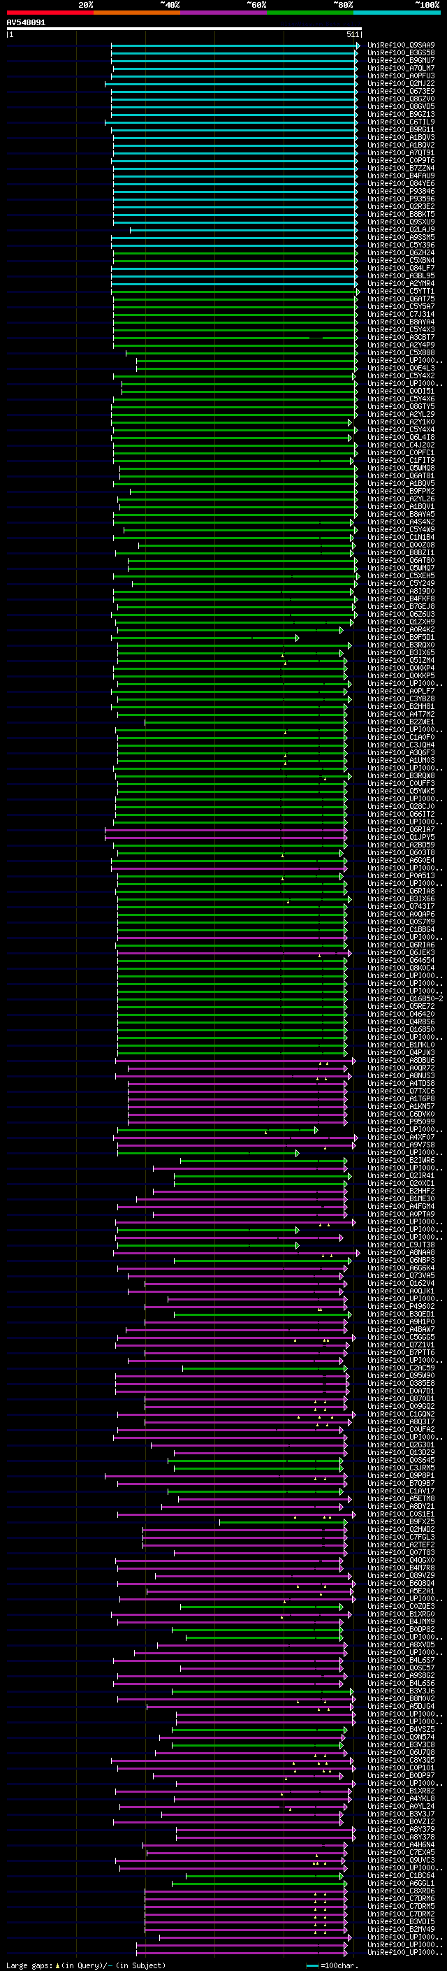This screenshot has width=447, height=1971.
Task: Select the AV548091 query name label
Action: [26, 22]
